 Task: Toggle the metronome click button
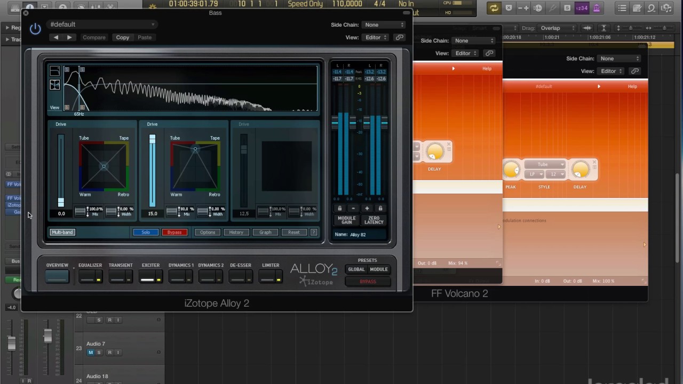coord(597,8)
